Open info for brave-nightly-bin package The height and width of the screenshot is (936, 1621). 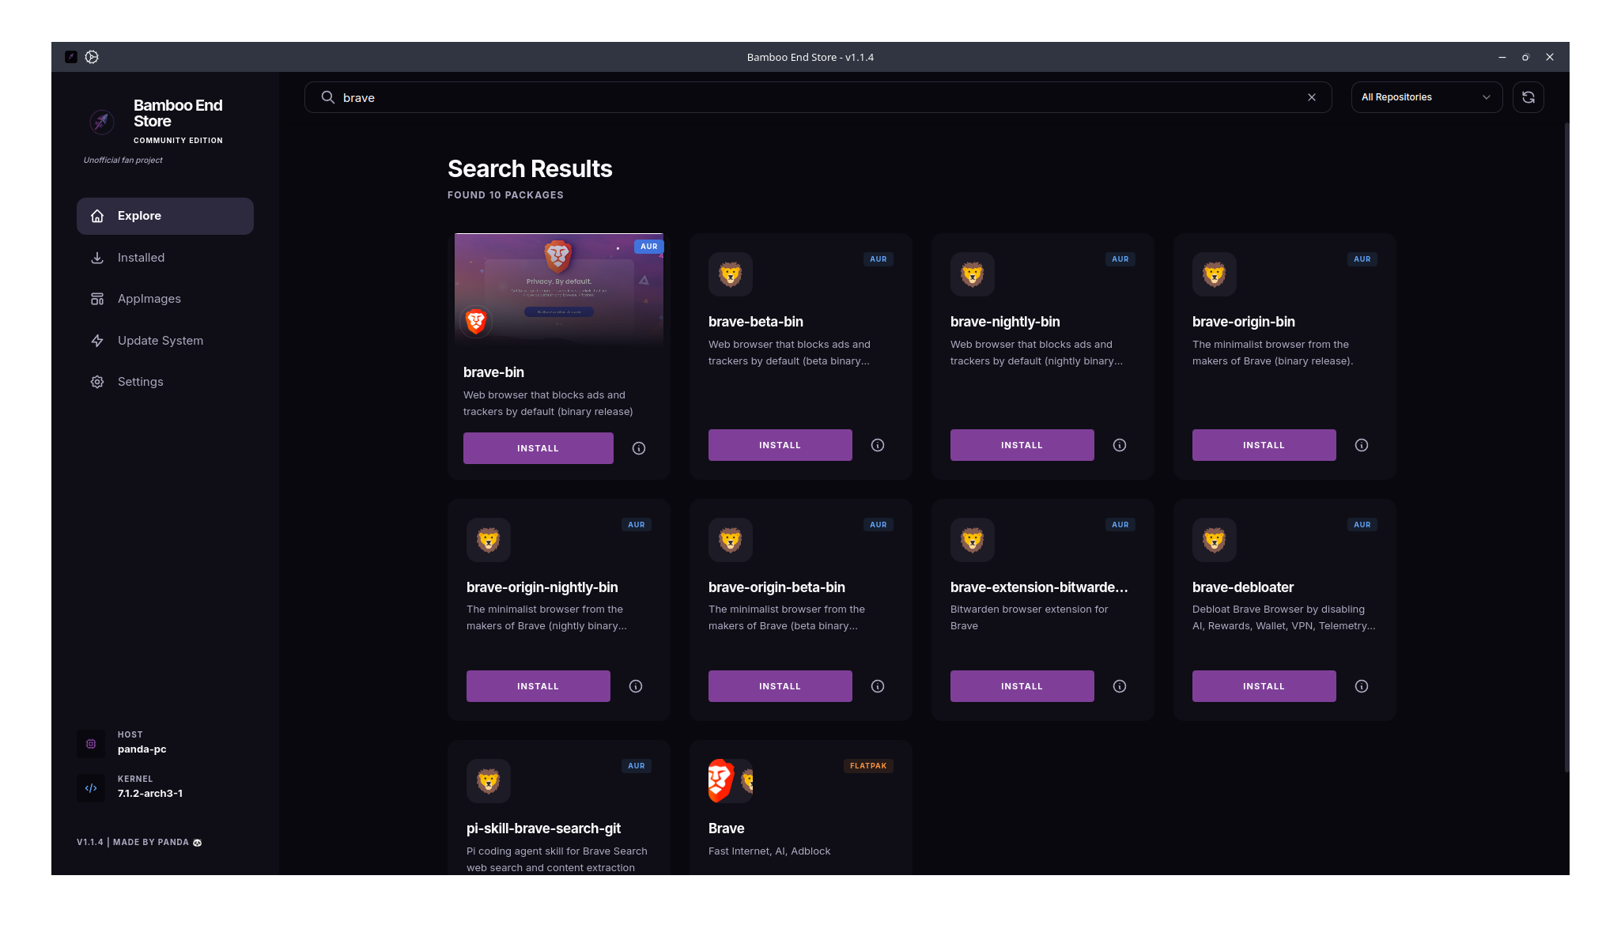pyautogui.click(x=1120, y=445)
